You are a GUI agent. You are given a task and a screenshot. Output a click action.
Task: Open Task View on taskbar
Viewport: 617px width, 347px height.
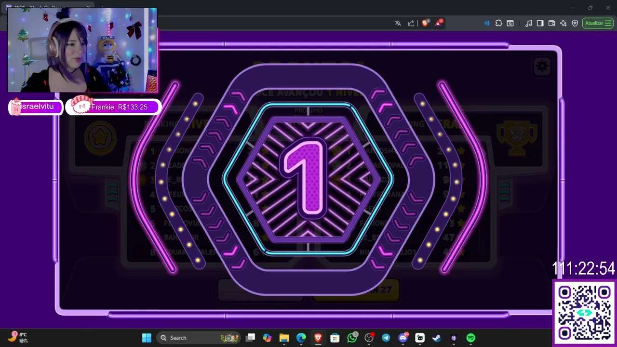250,338
